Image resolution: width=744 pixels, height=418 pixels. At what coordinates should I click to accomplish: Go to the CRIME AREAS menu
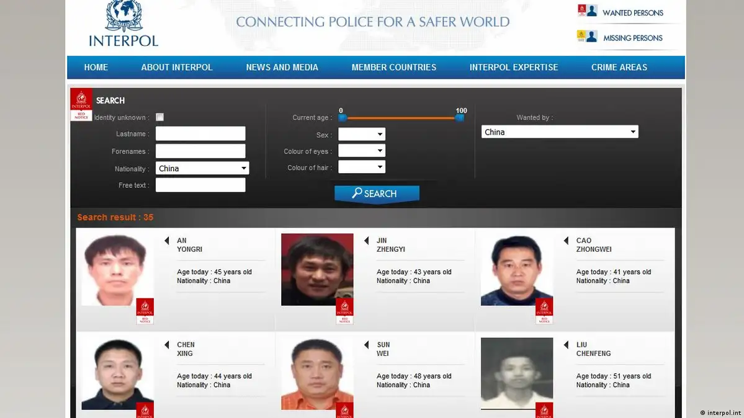click(619, 68)
